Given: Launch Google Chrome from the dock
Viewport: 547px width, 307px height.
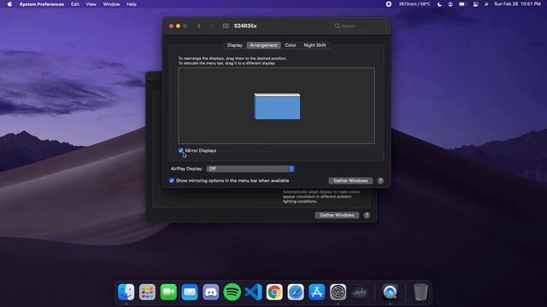Looking at the screenshot, I should click(x=274, y=292).
